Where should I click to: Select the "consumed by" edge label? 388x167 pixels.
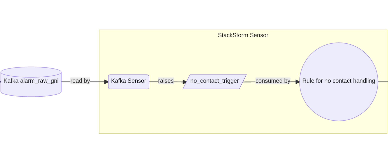273,81
